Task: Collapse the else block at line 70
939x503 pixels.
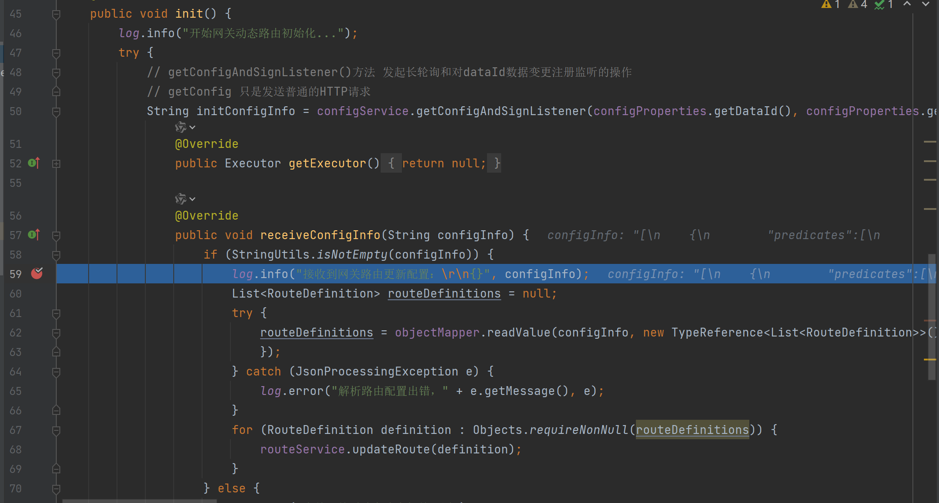Action: (x=56, y=489)
